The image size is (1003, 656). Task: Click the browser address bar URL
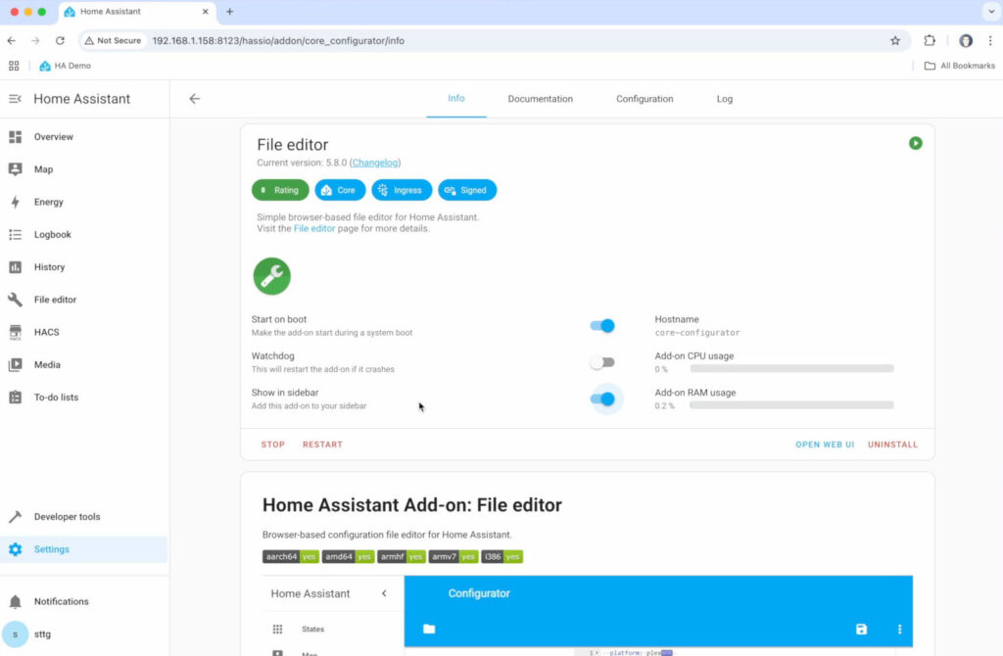(x=278, y=41)
